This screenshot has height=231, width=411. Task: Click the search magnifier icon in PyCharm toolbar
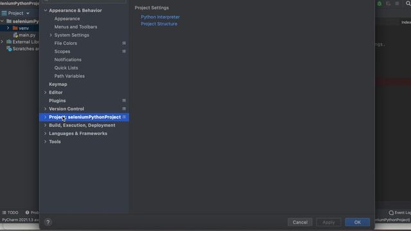coord(408,3)
